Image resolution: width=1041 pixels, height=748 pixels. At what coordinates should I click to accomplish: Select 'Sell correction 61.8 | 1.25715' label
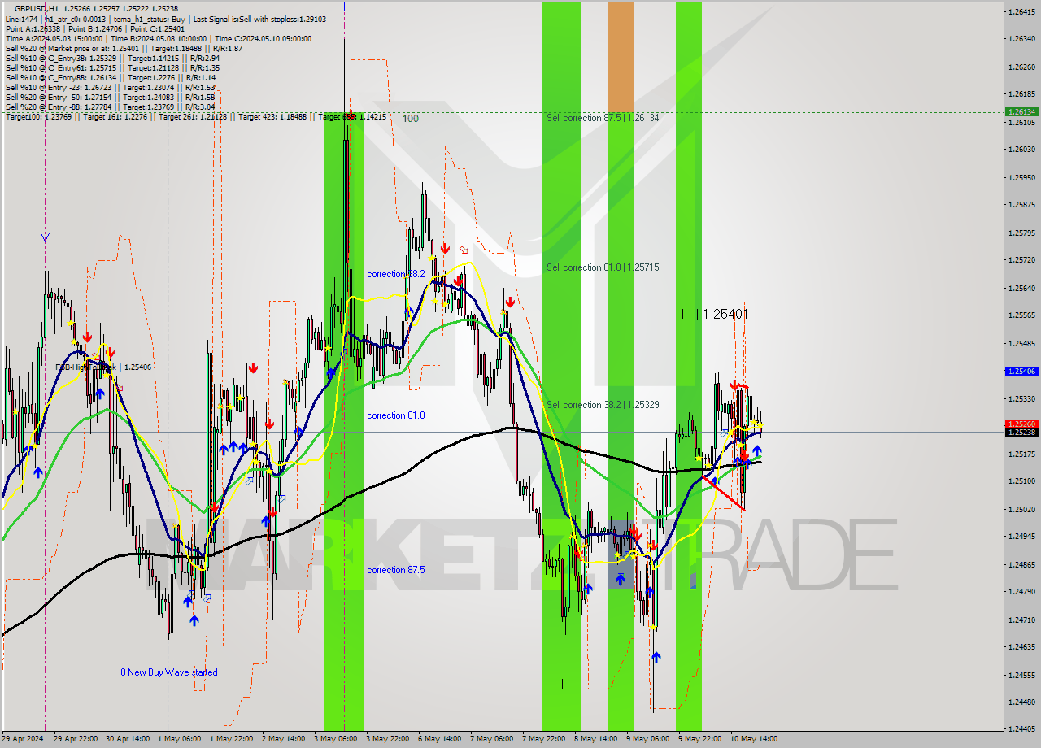coord(603,267)
